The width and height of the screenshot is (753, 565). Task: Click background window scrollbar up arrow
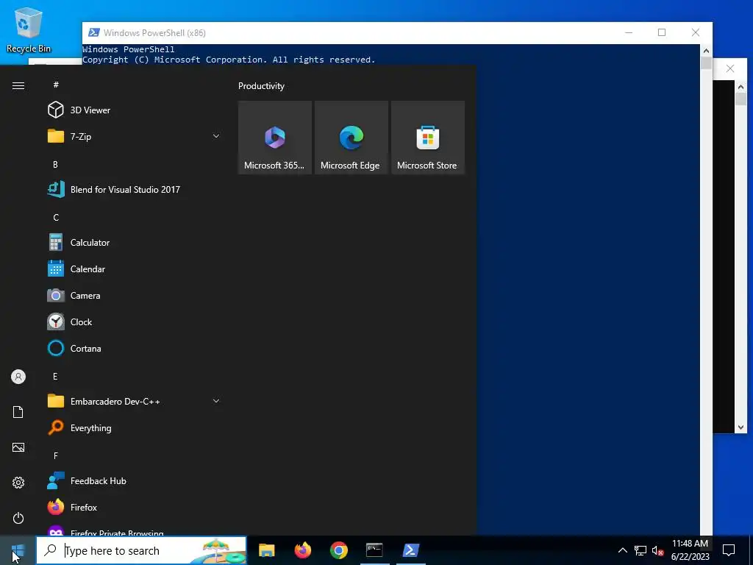tap(740, 87)
